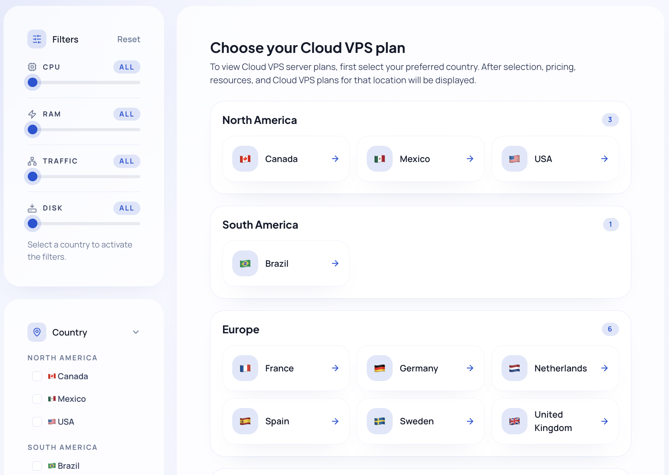
Task: Click the France flag icon in card
Action: [245, 368]
